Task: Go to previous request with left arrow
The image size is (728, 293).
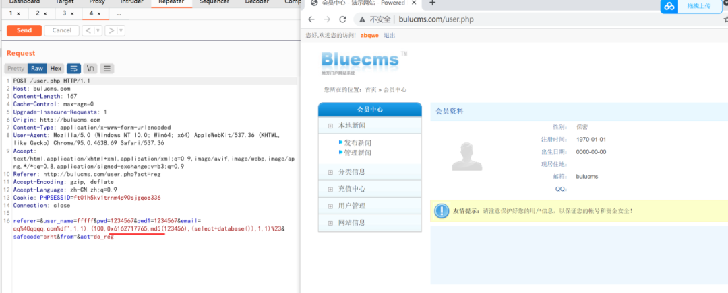Action: 87,30
